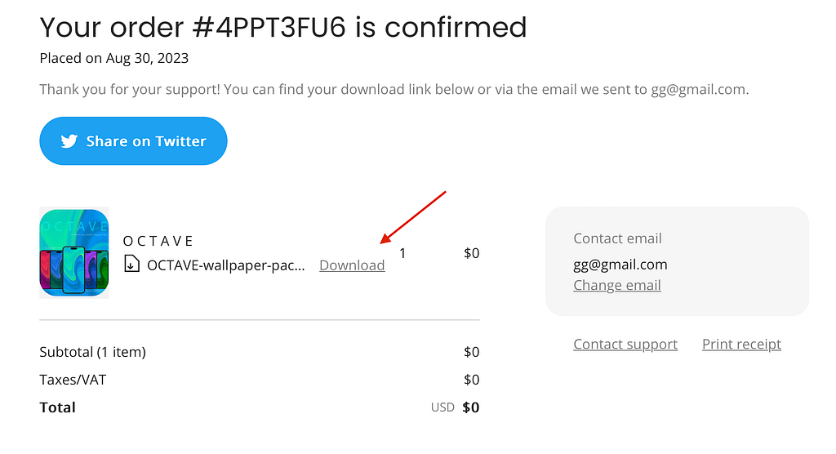Click the bold Total label
Viewport: 836px width, 454px height.
click(58, 407)
